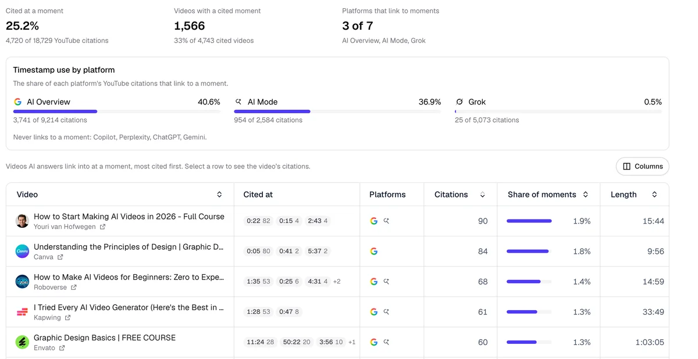Open 'How to Make AI Videos for Beginners' row
The image size is (698, 359).
click(337, 281)
